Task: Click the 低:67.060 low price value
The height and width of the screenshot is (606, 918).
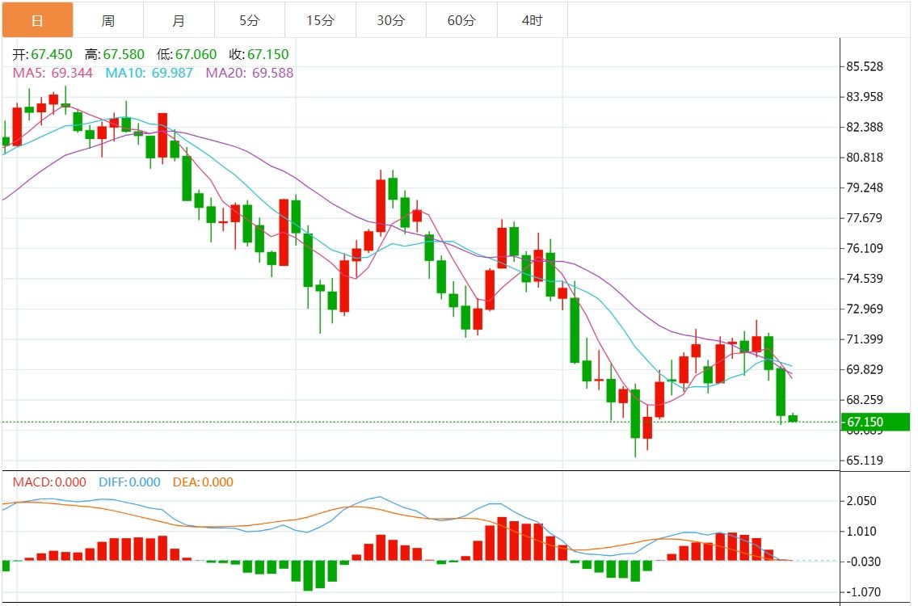Action: (x=187, y=54)
